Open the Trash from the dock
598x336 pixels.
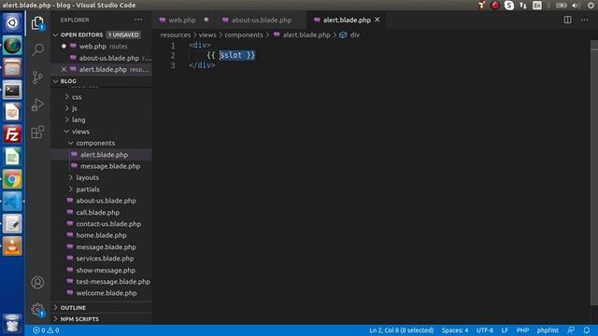(12, 323)
